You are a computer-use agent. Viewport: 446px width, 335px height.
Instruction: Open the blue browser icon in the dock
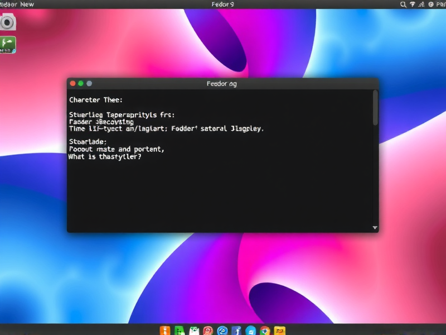click(x=223, y=329)
